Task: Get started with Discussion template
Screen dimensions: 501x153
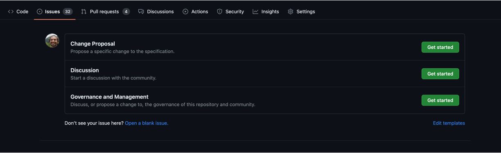Action: pos(440,74)
